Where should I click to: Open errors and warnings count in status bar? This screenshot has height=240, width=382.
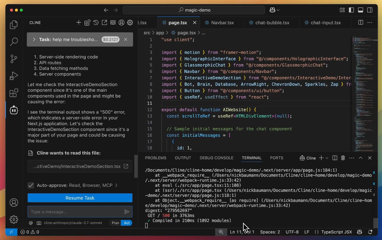tap(30, 232)
